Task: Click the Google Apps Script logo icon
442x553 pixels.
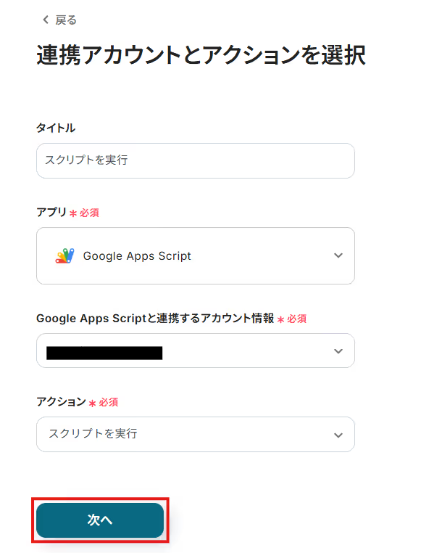Action: [x=64, y=256]
